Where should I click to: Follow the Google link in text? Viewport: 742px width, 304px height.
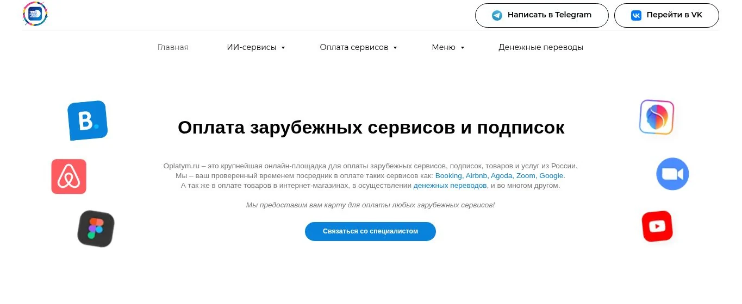(552, 176)
